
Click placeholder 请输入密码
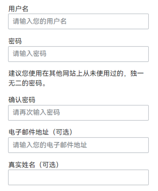tap(30, 54)
